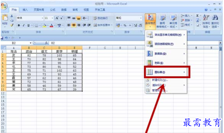Click the decrease indent icon
This screenshot has height=133, width=224.
(x=84, y=25)
